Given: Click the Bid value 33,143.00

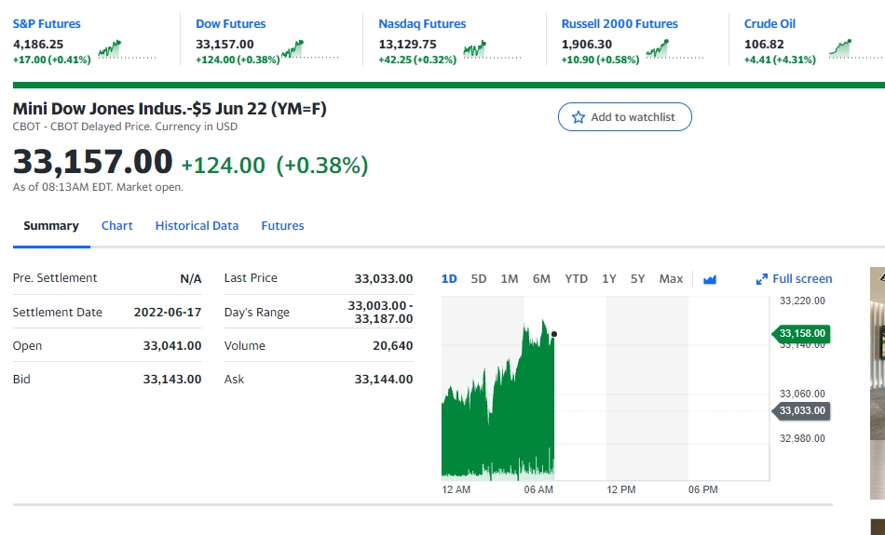Looking at the screenshot, I should point(172,380).
